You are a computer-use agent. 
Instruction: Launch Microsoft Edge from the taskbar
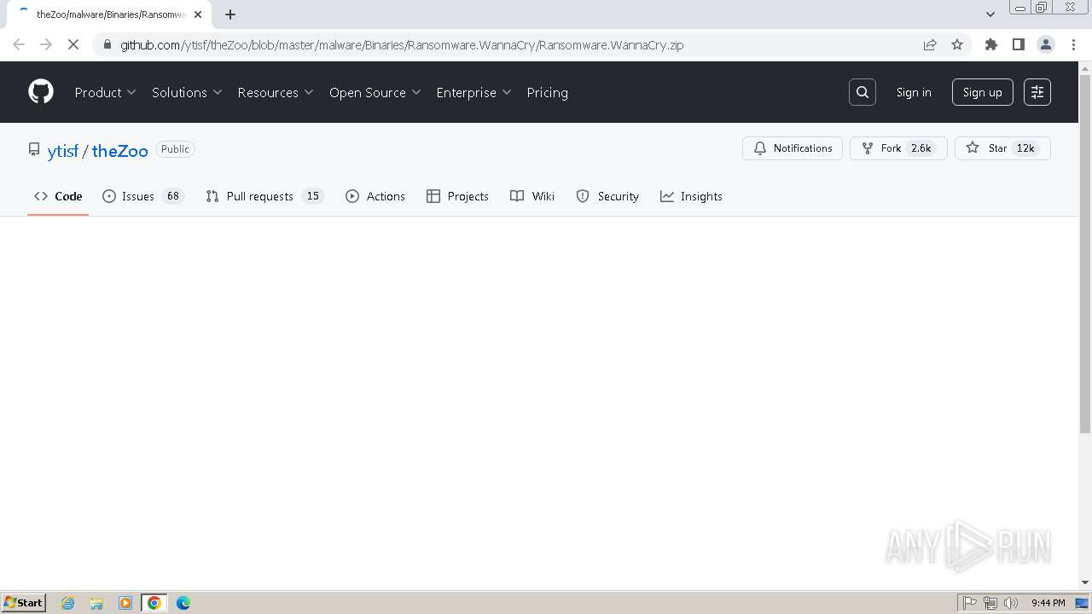[x=183, y=603]
